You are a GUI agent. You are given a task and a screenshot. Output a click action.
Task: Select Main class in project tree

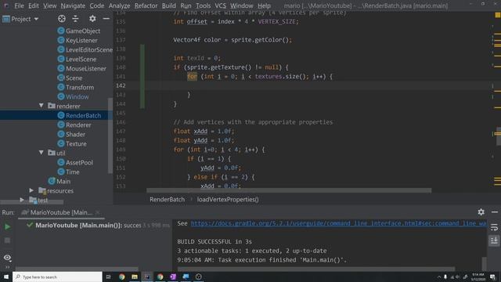tap(63, 181)
